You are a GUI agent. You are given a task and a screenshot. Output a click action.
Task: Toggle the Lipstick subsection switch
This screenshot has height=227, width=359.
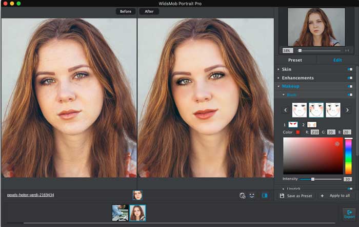tap(350, 188)
